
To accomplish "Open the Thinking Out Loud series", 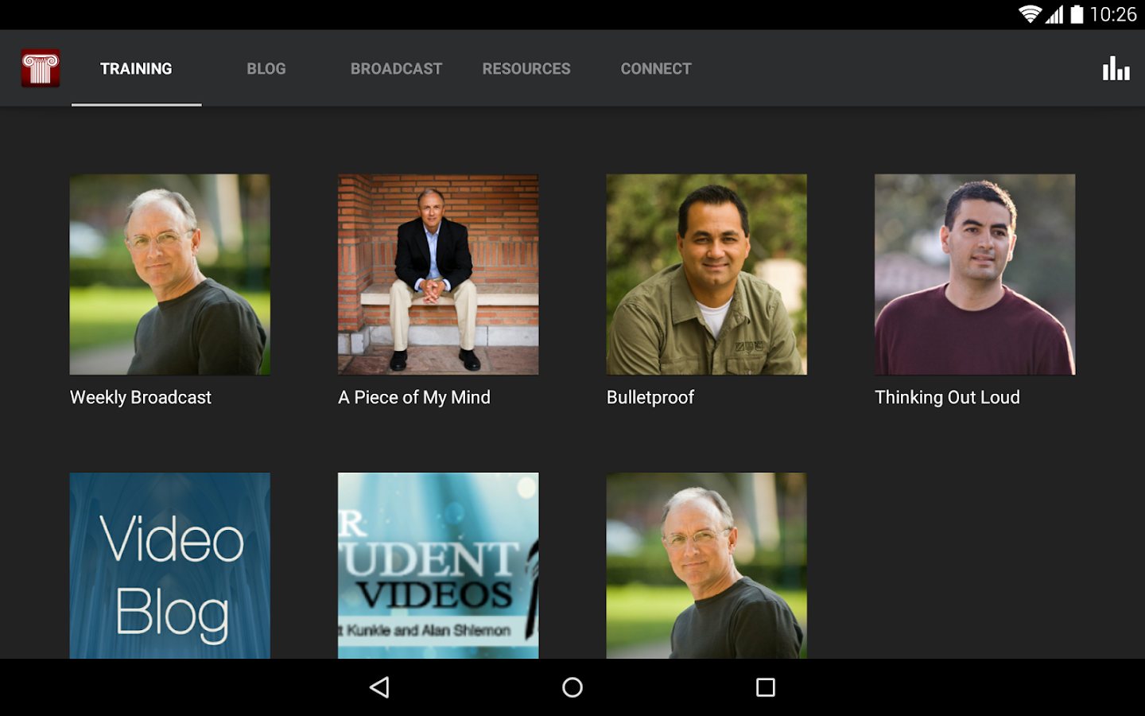I will [x=974, y=274].
